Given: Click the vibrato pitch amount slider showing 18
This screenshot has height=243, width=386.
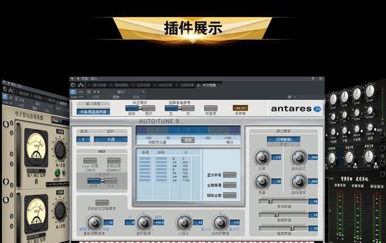Looking at the screenshot, I should pyautogui.click(x=283, y=202).
